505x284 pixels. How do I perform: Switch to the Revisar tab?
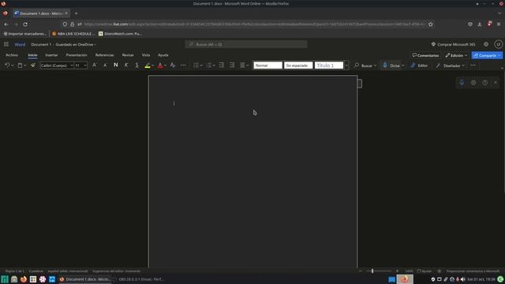coord(128,55)
